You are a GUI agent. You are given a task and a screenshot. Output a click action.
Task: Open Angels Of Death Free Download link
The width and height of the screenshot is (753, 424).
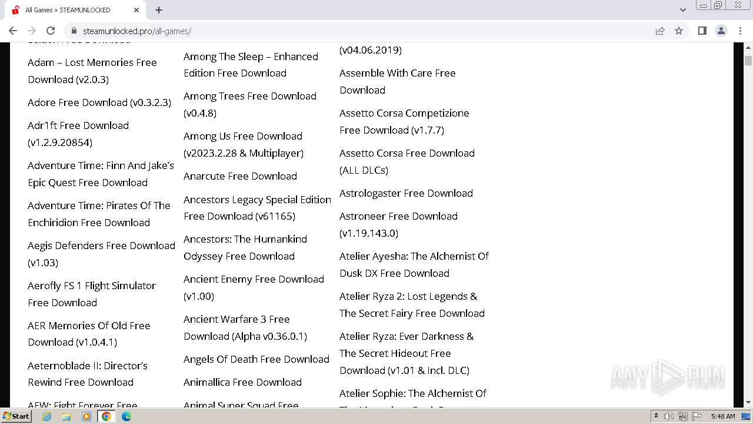256,359
